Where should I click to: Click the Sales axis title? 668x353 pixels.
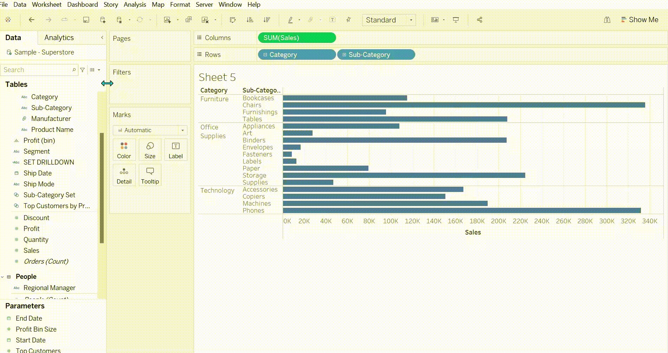(473, 232)
